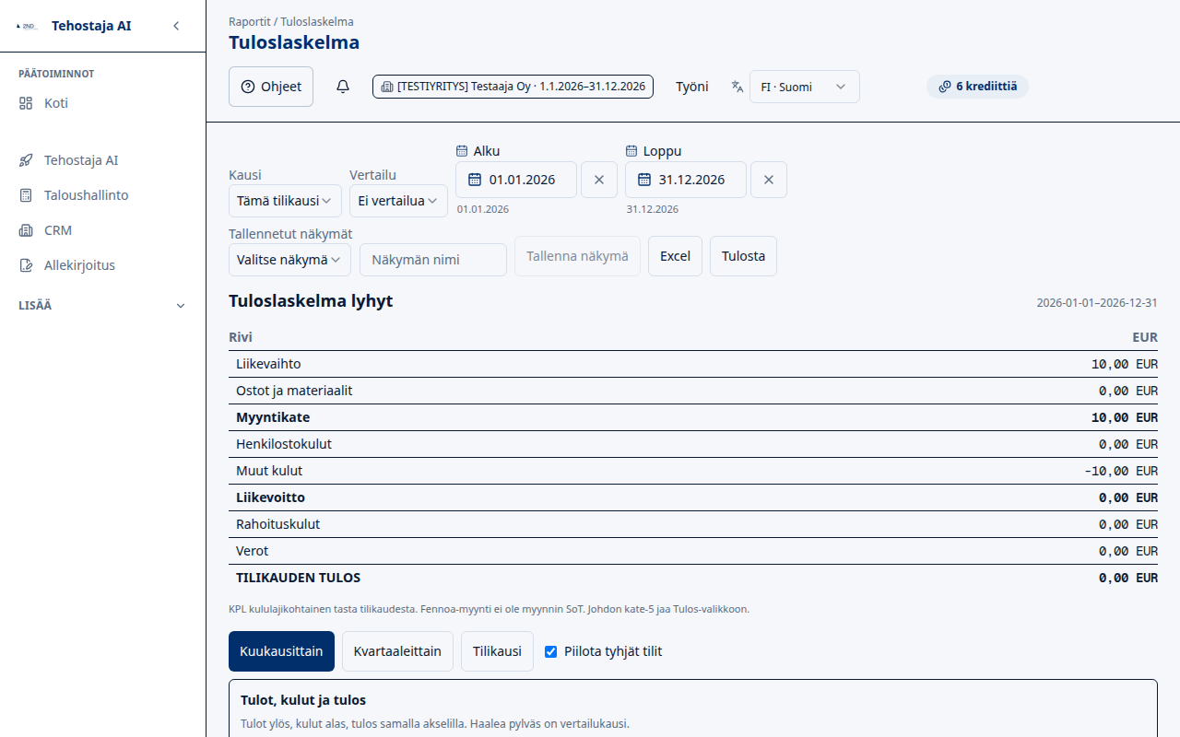Collapse the sidebar with the chevron
1180x737 pixels.
click(176, 26)
